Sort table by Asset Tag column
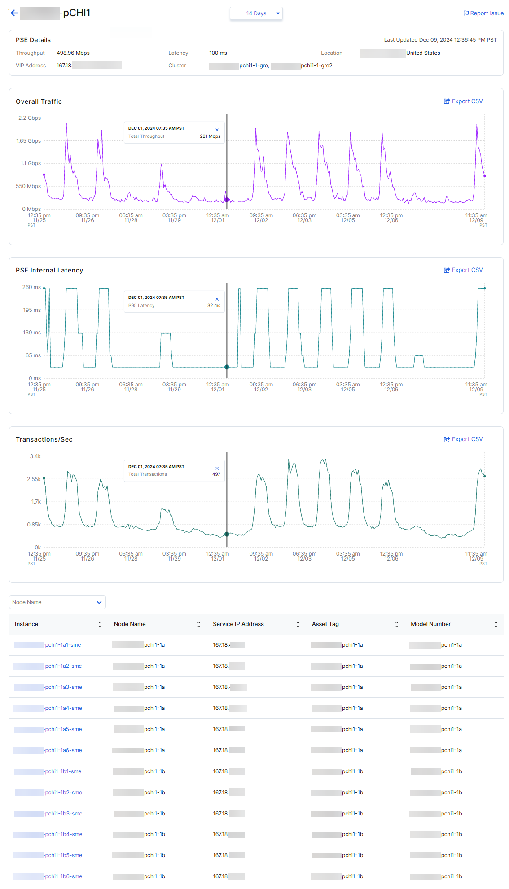509x889 pixels. coord(397,624)
